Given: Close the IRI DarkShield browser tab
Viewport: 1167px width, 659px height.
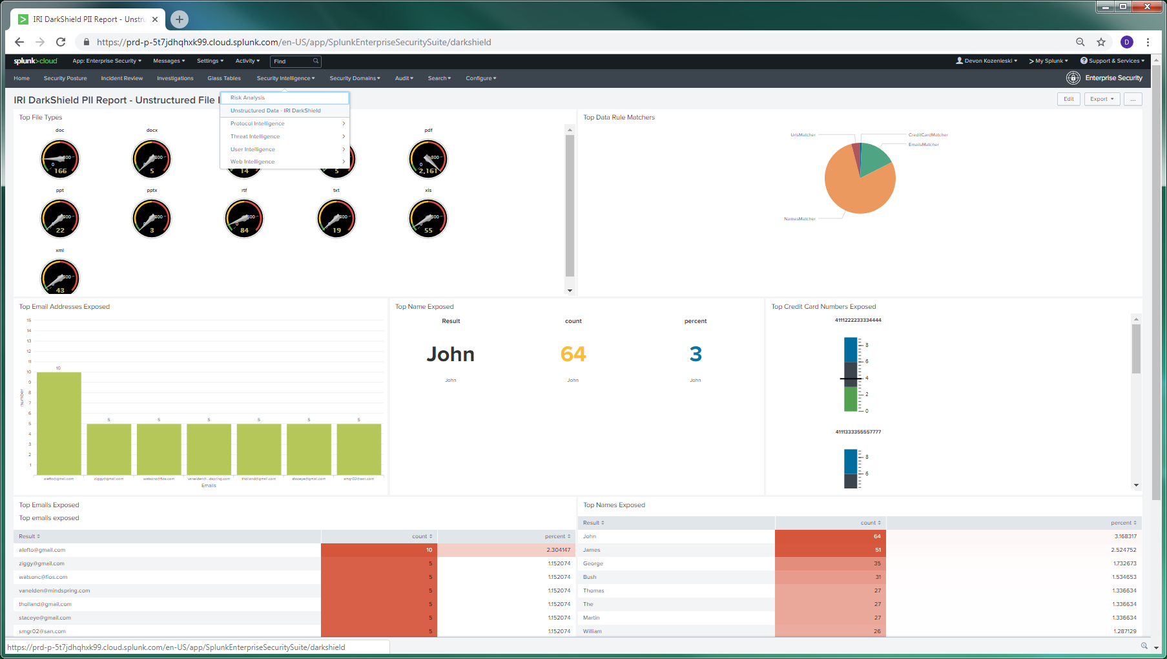Looking at the screenshot, I should click(x=155, y=19).
